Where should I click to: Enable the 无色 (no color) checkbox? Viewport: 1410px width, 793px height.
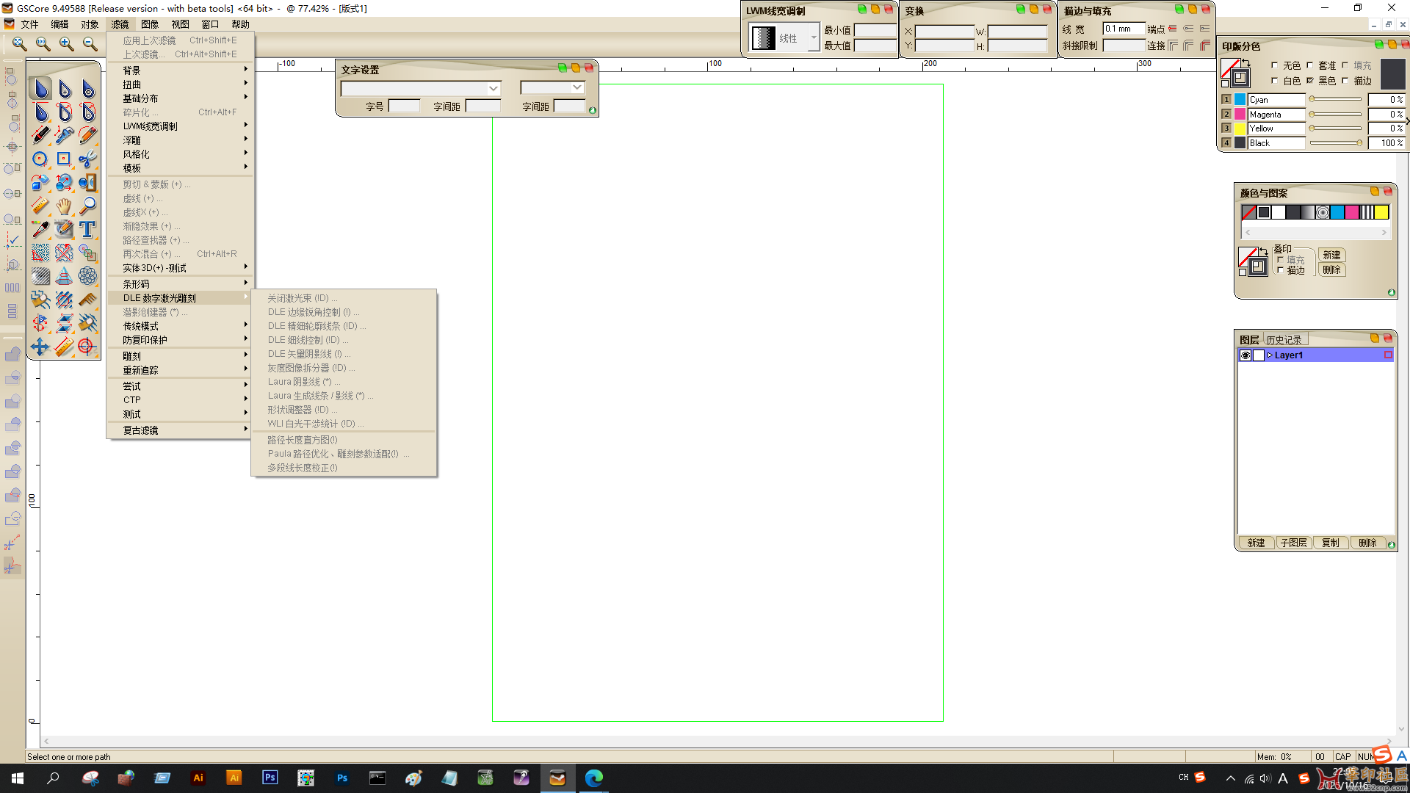coord(1275,65)
